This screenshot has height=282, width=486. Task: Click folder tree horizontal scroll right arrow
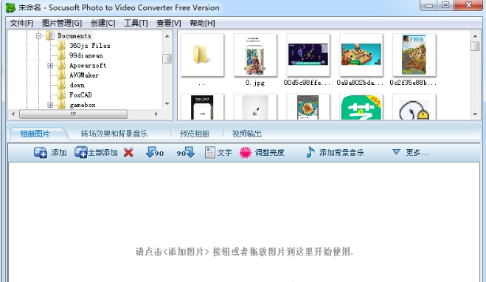(x=156, y=114)
